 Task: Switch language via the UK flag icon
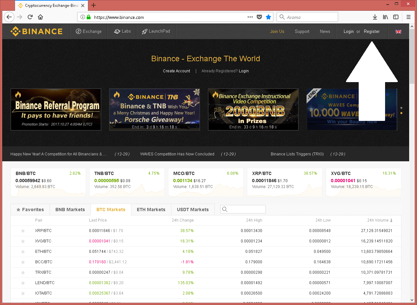(x=398, y=32)
